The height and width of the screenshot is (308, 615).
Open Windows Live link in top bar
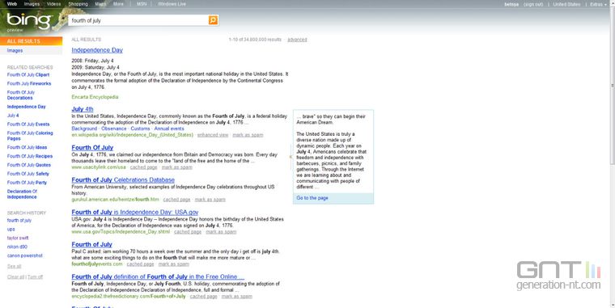172,4
